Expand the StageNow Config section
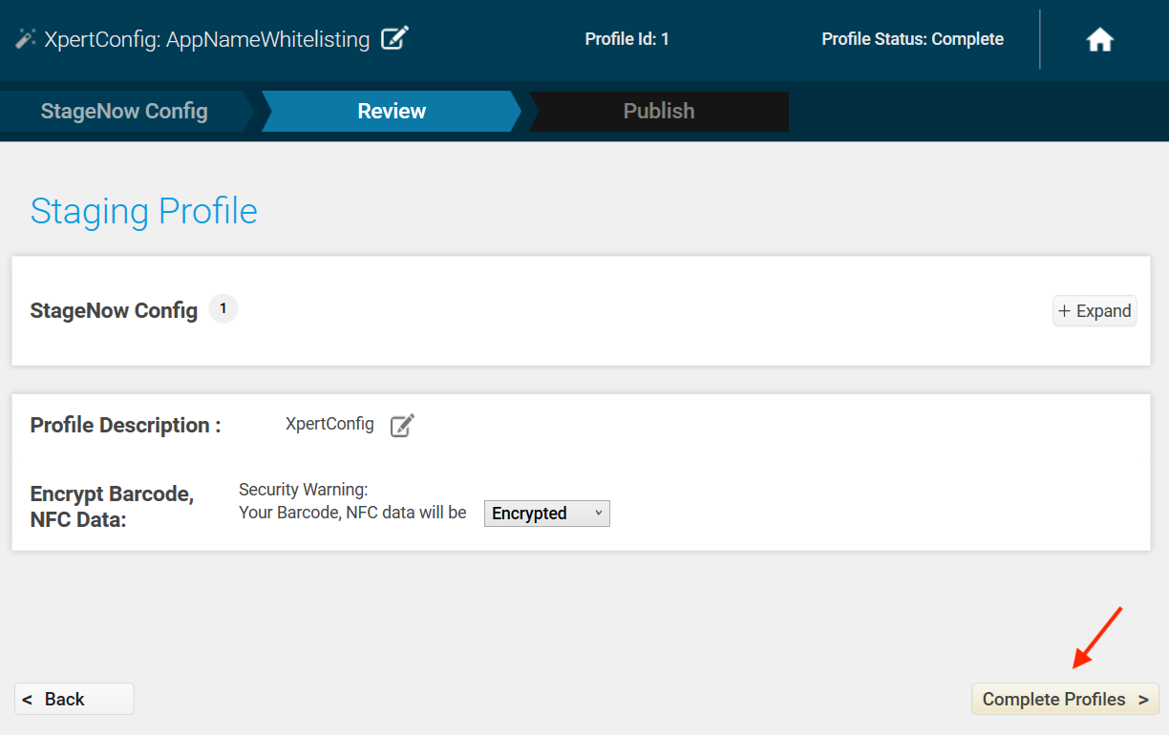Image resolution: width=1169 pixels, height=735 pixels. (x=1095, y=311)
